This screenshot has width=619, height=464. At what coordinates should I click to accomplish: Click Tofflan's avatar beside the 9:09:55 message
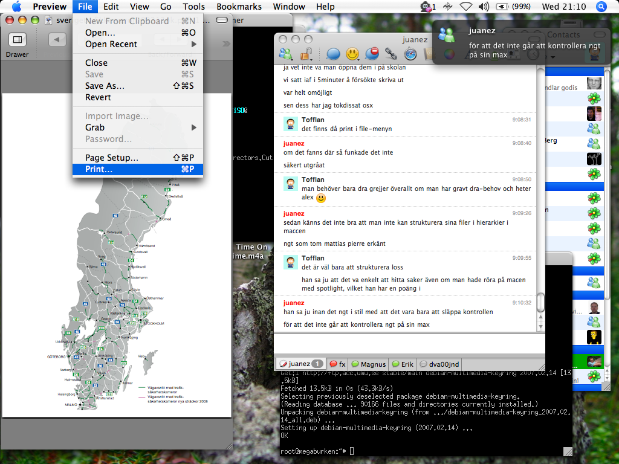click(291, 262)
